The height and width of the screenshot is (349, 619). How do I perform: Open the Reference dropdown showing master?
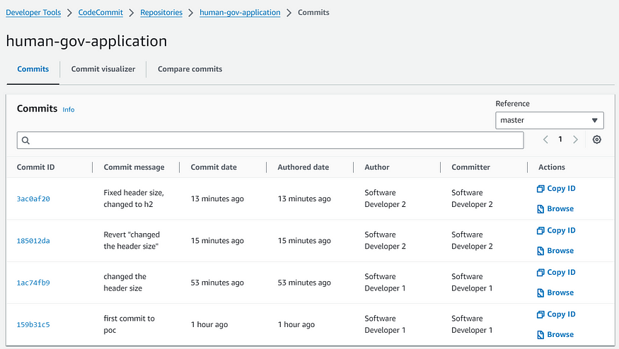[x=549, y=120]
